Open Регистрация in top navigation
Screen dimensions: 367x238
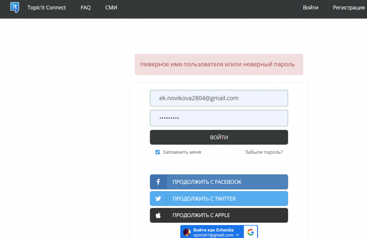349,8
